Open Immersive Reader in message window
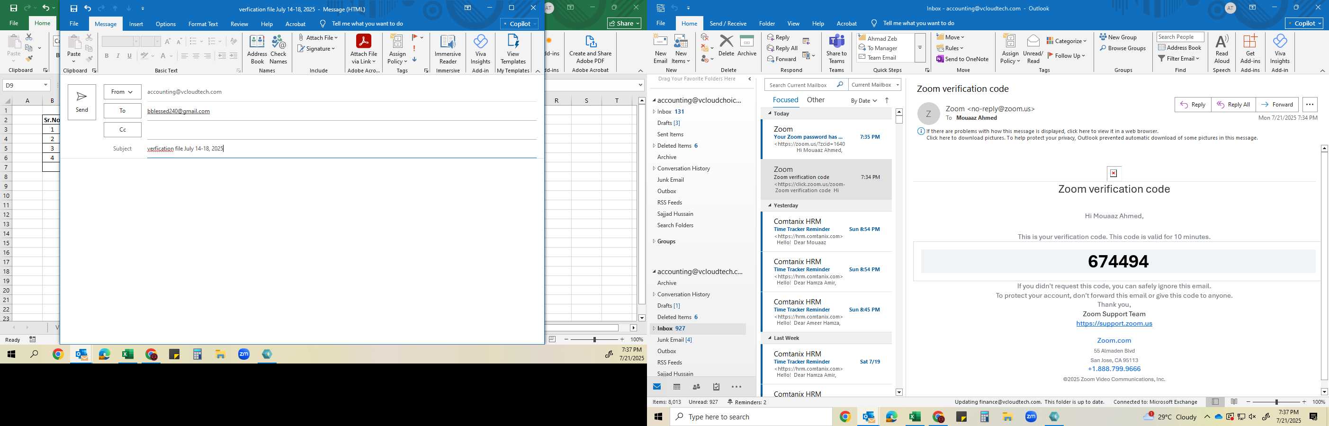 click(x=448, y=50)
